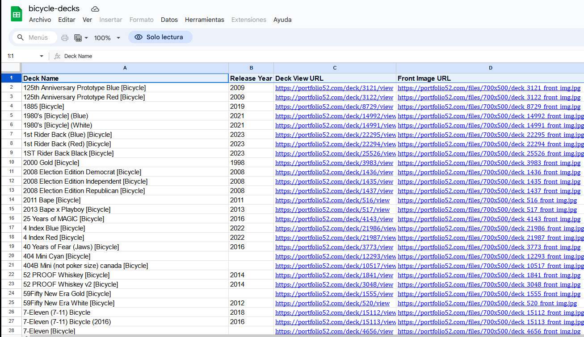Viewport: 584px width, 337px height.
Task: Open deck/516/view link
Action: 332,200
